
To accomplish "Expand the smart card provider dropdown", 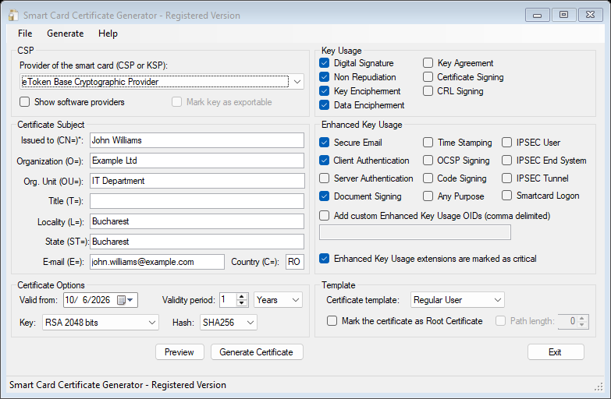I will pyautogui.click(x=297, y=82).
